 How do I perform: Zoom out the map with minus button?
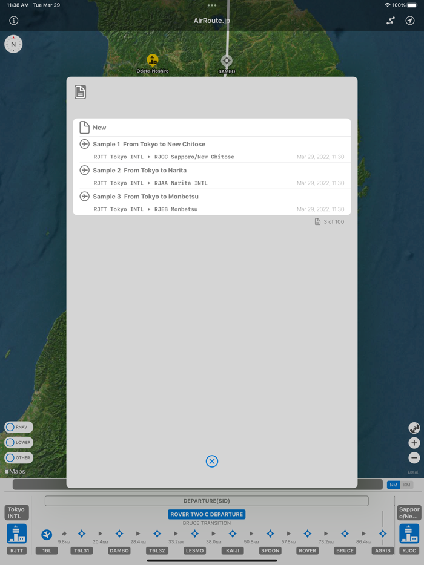414,458
